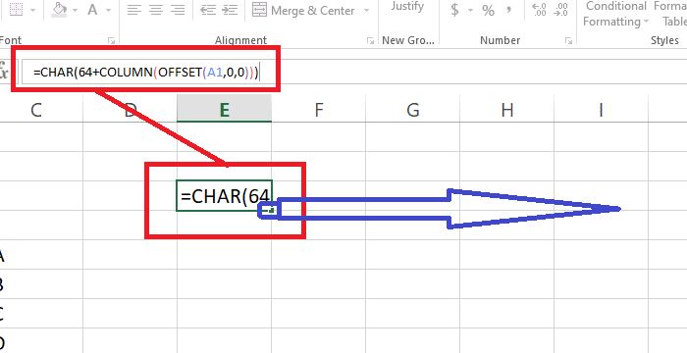Increase the cell indent
Screen dimensions: 687x353
pos(230,10)
